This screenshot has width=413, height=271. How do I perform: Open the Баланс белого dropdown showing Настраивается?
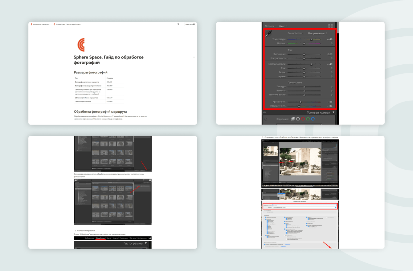pyautogui.click(x=318, y=33)
